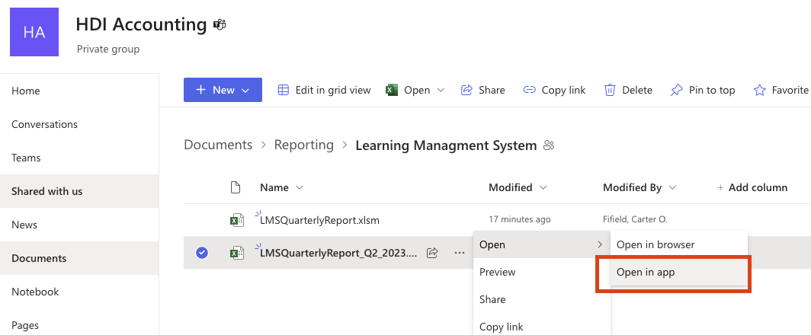Click the share icon on the selected file row
The height and width of the screenshot is (335, 811).
tap(432, 253)
